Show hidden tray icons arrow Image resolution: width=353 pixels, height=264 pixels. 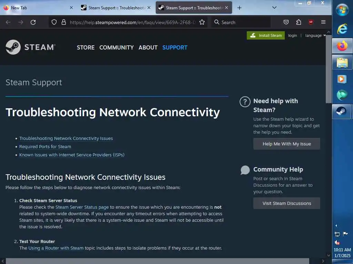[336, 225]
